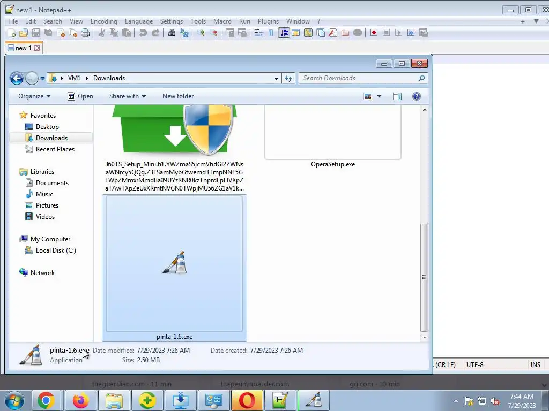Close the 'new 1' tab using its X
549x411 pixels.
click(x=37, y=48)
